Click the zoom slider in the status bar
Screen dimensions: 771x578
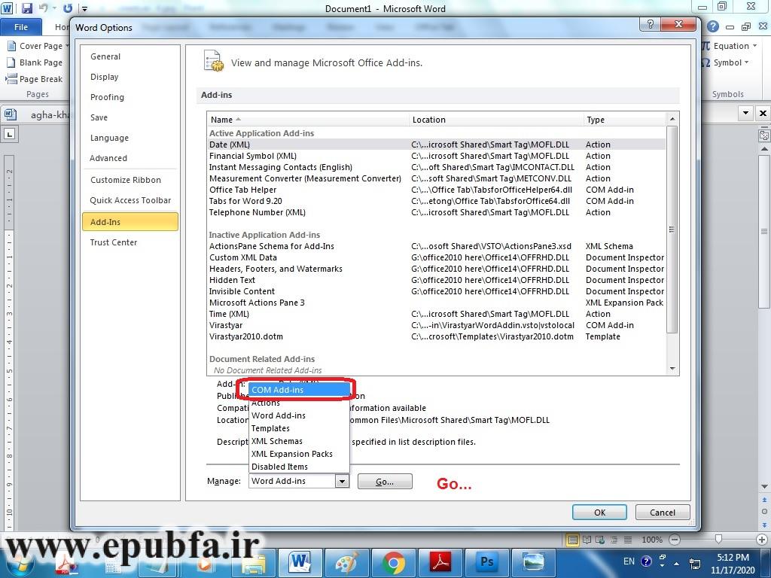[x=719, y=540]
